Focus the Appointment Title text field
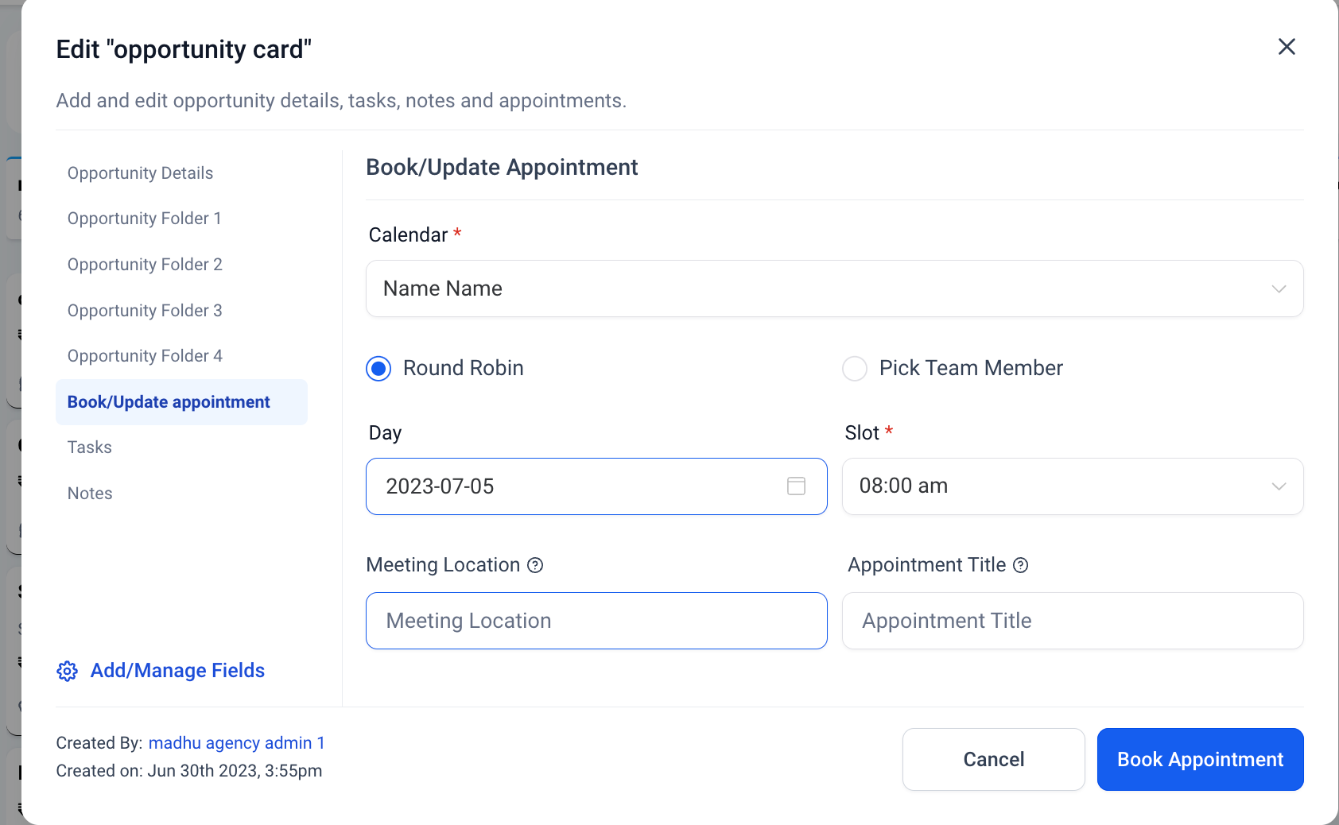 pyautogui.click(x=1073, y=621)
